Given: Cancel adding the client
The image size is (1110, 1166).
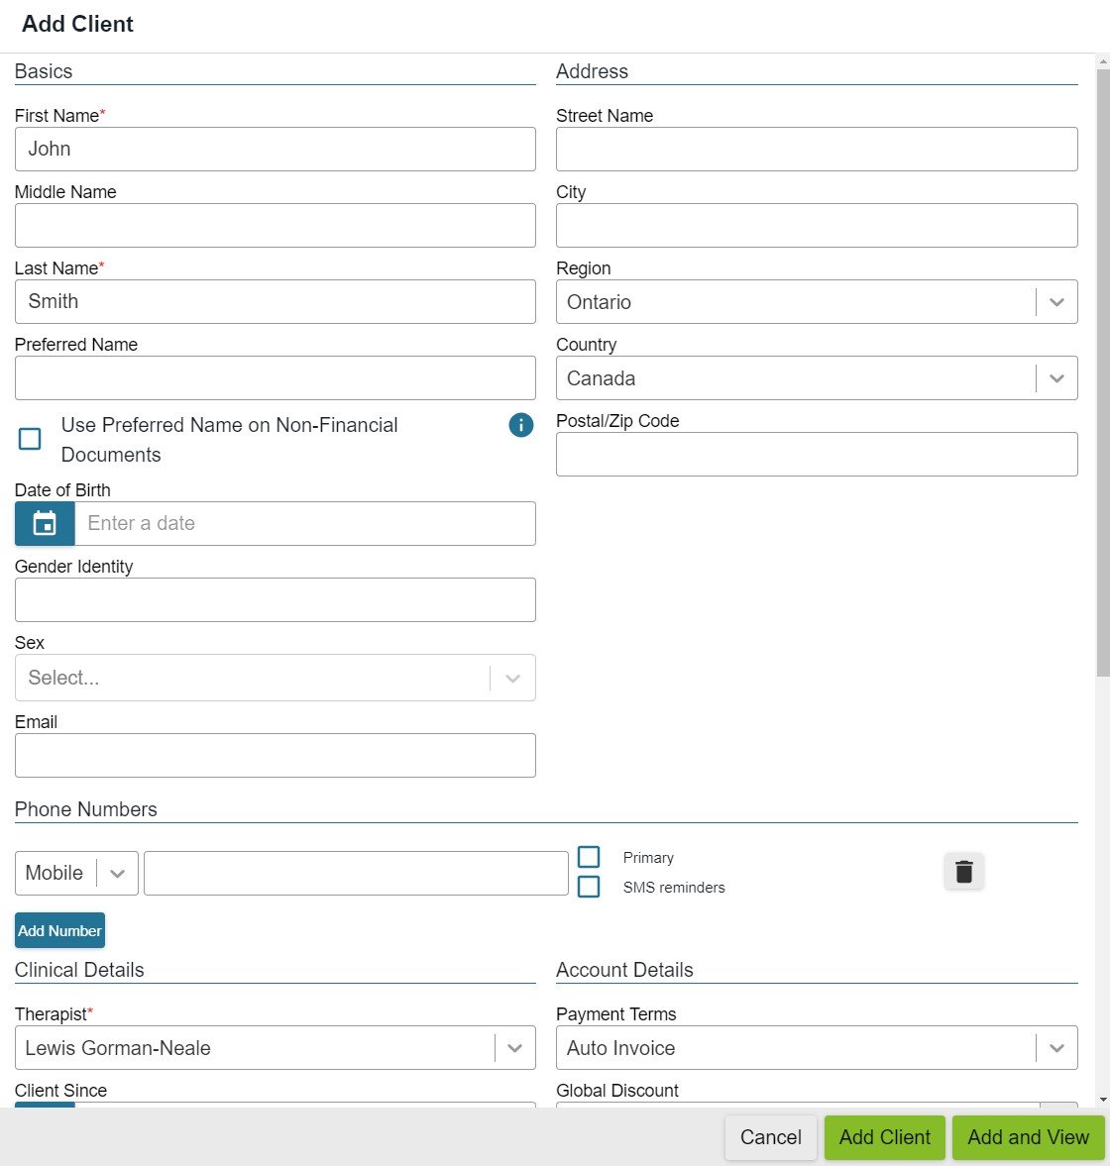Looking at the screenshot, I should [x=770, y=1137].
